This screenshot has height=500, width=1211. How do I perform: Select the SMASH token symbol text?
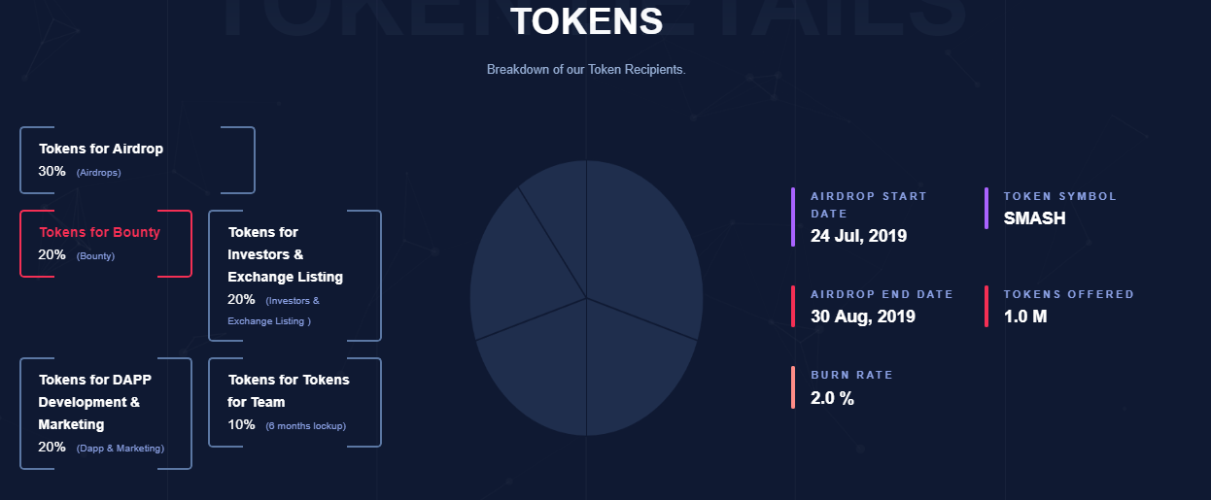[1034, 218]
